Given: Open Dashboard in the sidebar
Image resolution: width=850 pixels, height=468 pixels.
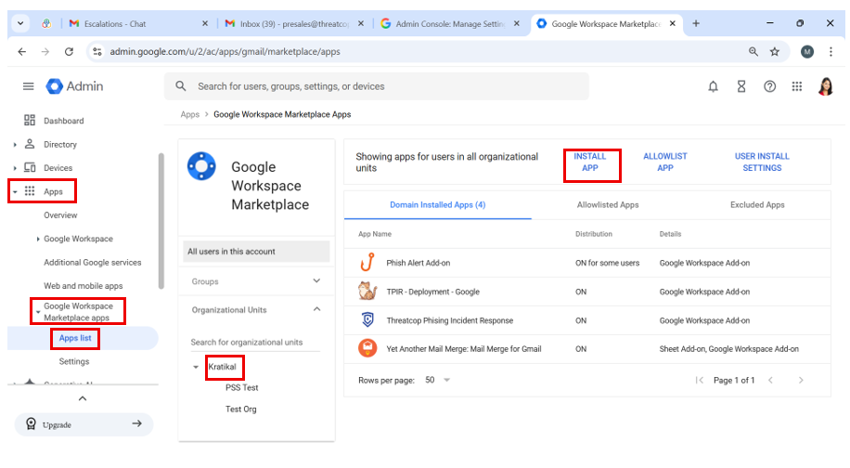Looking at the screenshot, I should [x=63, y=121].
